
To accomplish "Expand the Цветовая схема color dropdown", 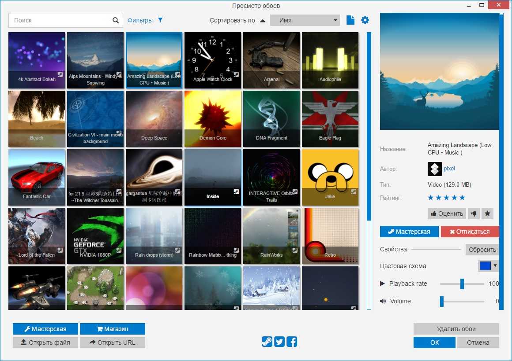I will tap(489, 266).
